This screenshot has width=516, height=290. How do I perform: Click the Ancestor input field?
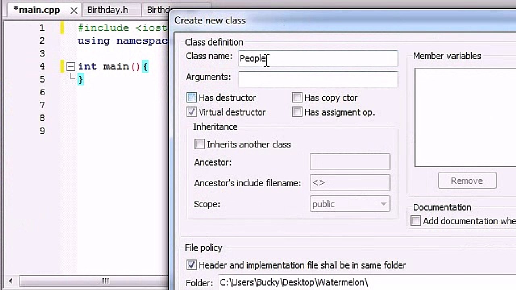(350, 162)
